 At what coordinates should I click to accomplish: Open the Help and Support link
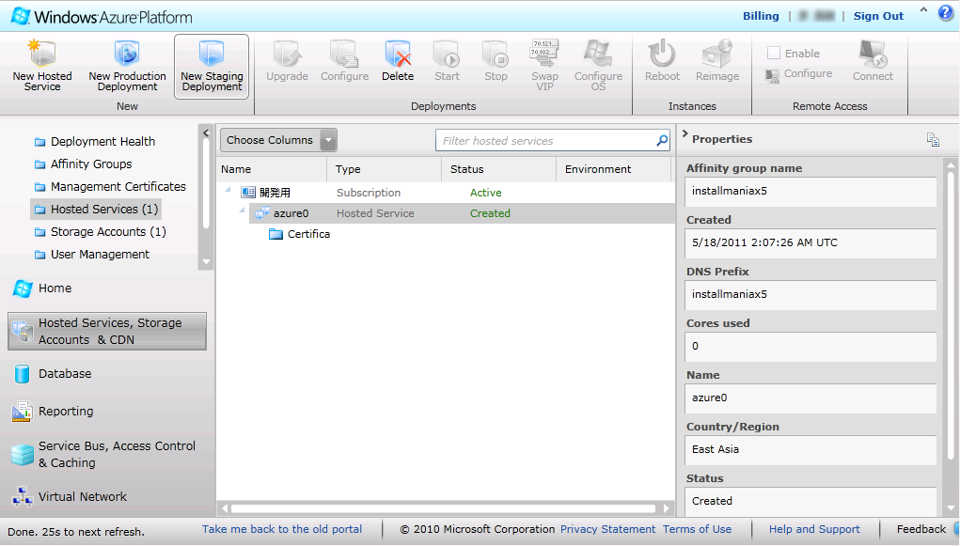point(814,529)
